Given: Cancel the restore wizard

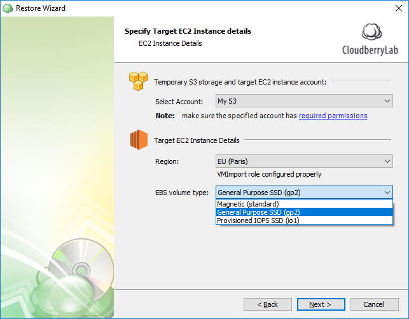Looking at the screenshot, I should pos(374,304).
